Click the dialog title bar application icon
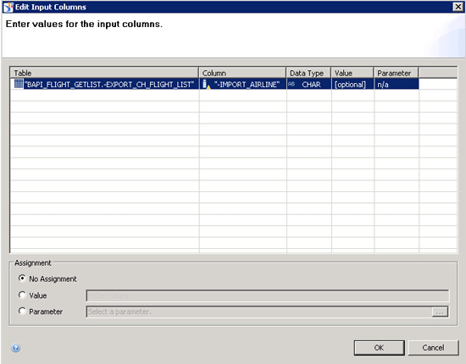The height and width of the screenshot is (364, 466). (x=8, y=7)
